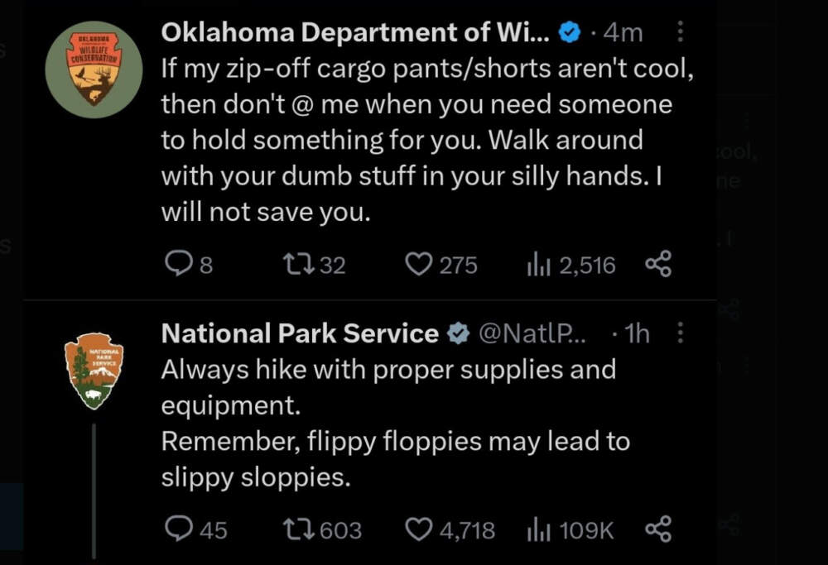This screenshot has width=828, height=565.
Task: Open more options on National Park Service tweet
Action: point(681,333)
